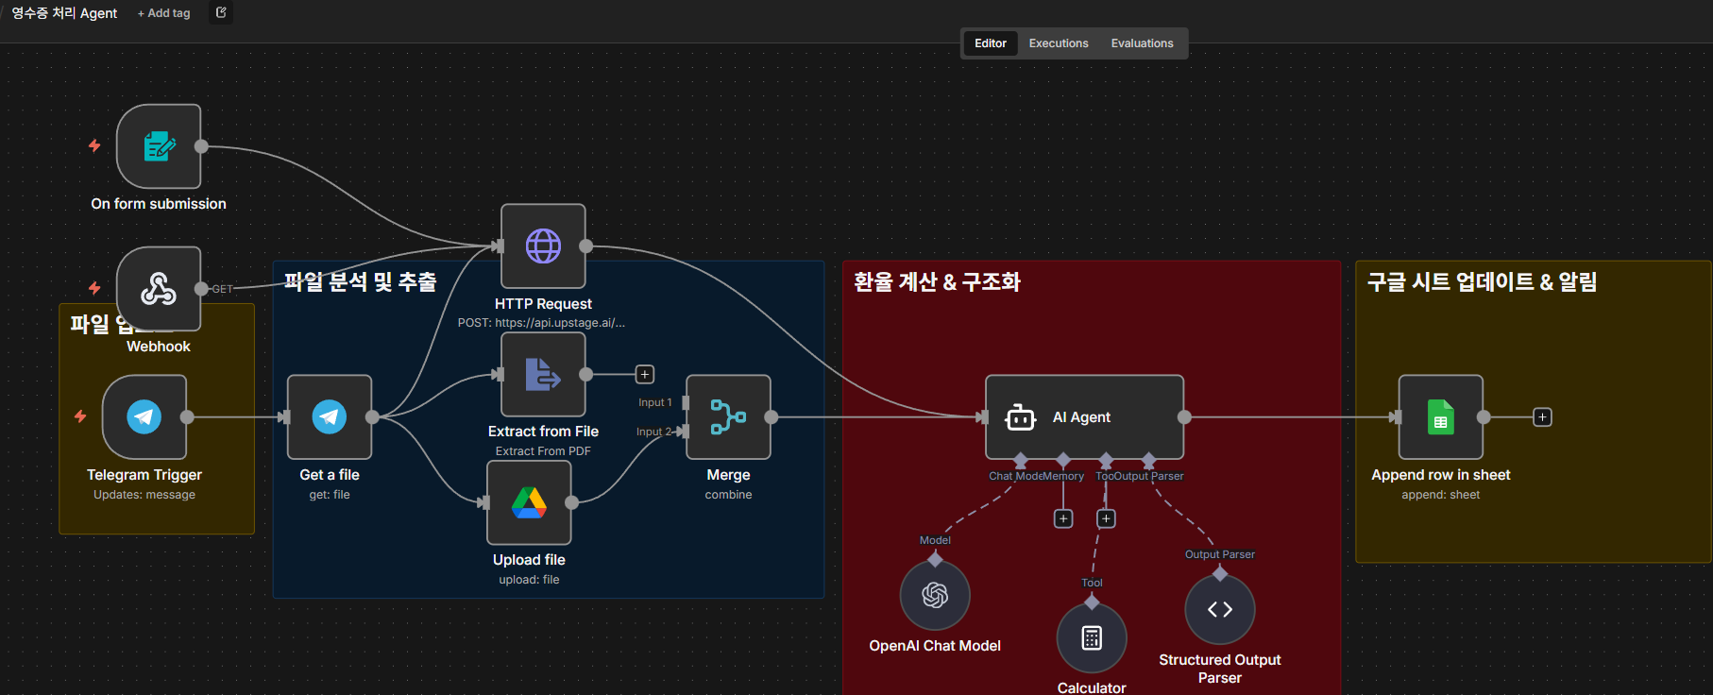Add a node after Append row in sheet

(1542, 416)
